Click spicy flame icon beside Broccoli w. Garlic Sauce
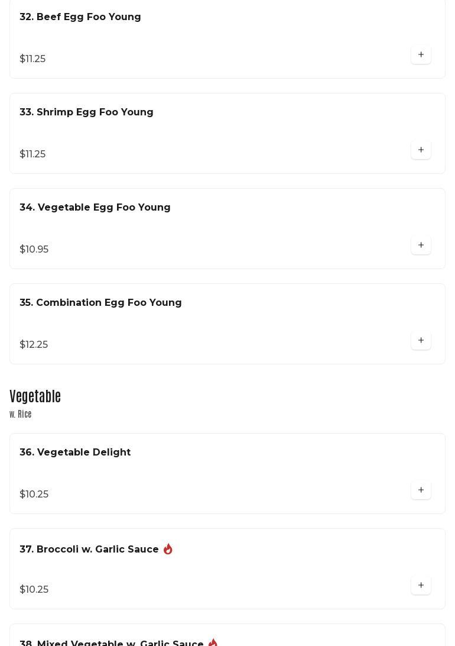Screen dimensions: 455x646 click(x=168, y=549)
